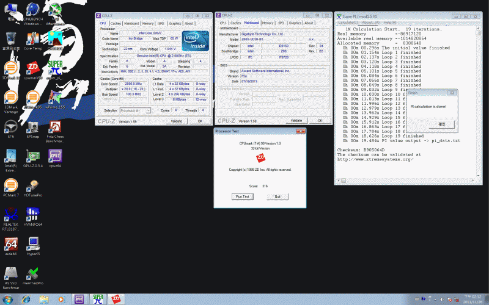Screen dimensions: 489x305
Task: Click the taskbar clock
Action: (x=472, y=300)
